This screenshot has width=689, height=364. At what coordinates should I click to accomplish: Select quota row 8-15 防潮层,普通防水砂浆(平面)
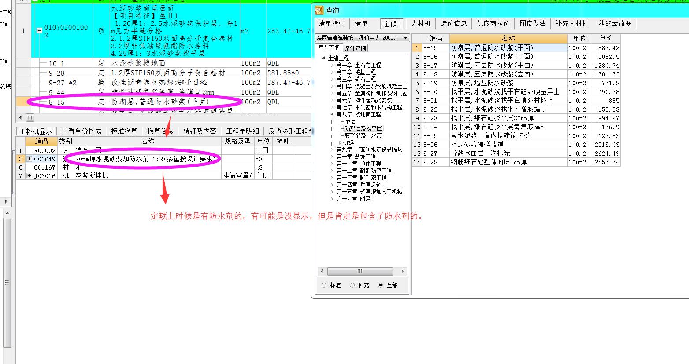click(x=516, y=47)
